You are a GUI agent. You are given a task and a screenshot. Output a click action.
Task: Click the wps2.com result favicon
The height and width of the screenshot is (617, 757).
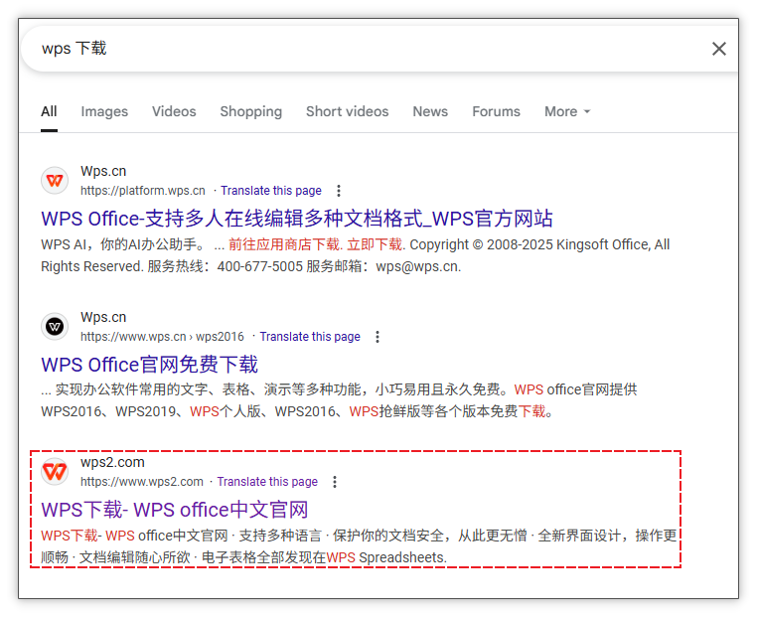[x=55, y=472]
